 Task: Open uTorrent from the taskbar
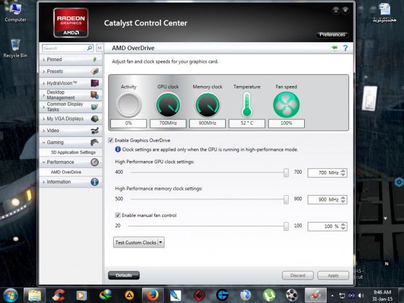269,295
